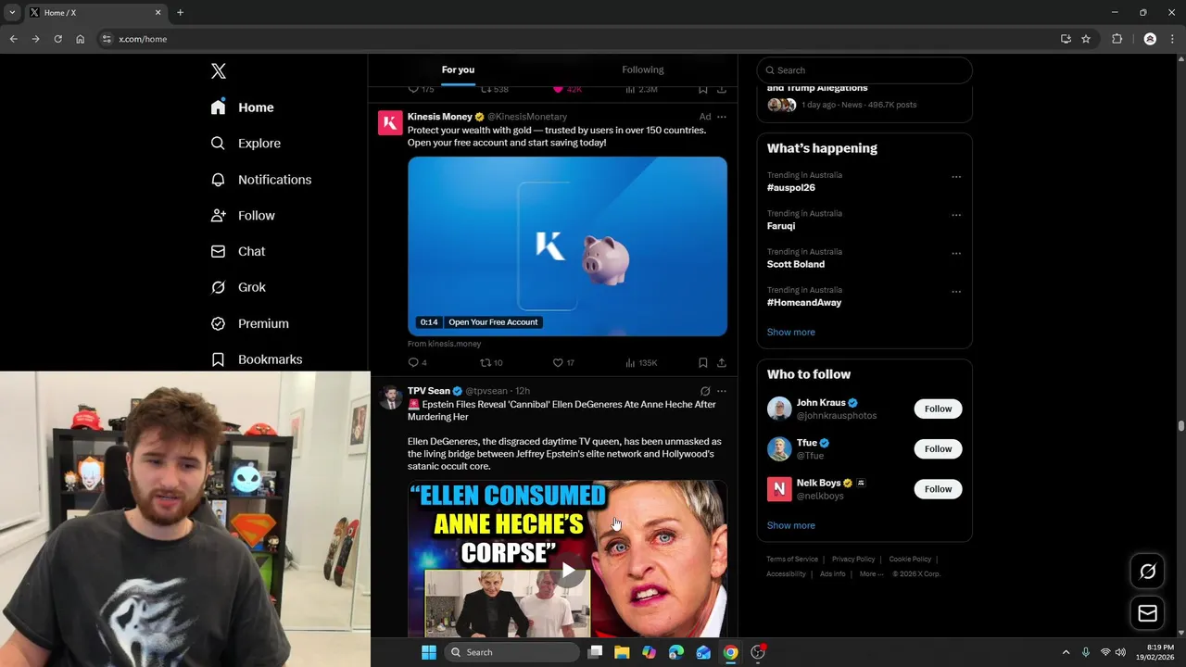Open the John Kraus avatar
The width and height of the screenshot is (1186, 667).
click(x=779, y=409)
